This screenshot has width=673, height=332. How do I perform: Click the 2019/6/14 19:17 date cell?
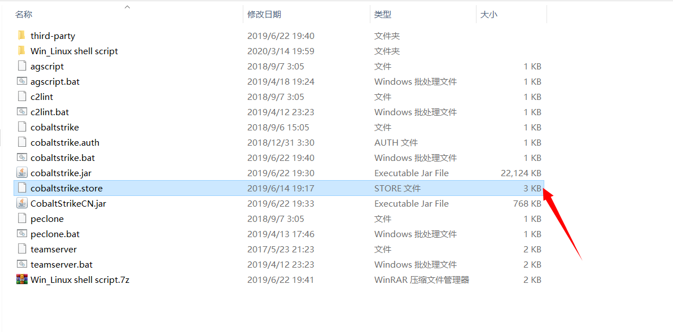[x=281, y=189]
